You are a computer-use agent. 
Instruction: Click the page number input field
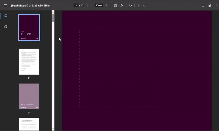click(x=76, y=5)
